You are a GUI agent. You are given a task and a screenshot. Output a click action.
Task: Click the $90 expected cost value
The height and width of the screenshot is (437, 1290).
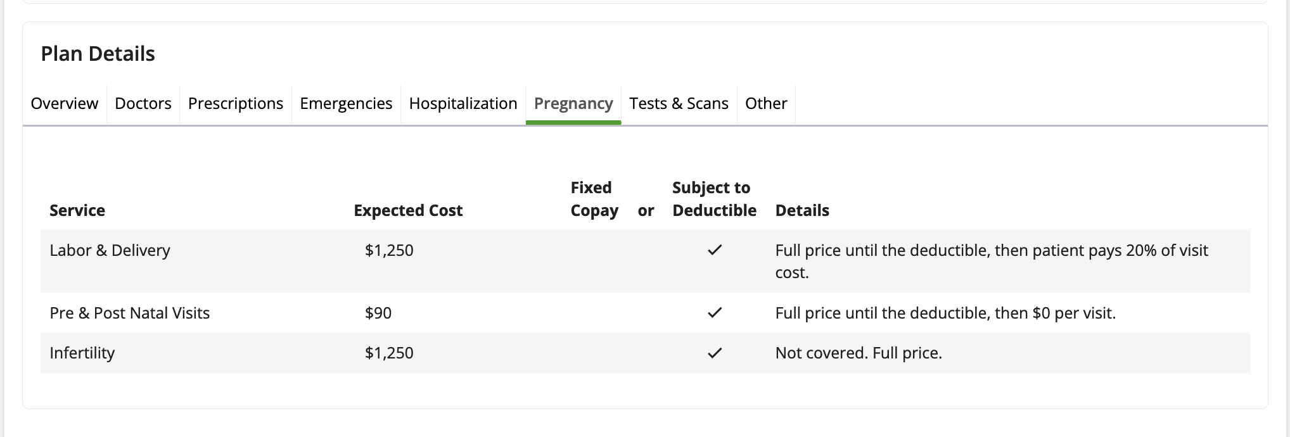[378, 313]
